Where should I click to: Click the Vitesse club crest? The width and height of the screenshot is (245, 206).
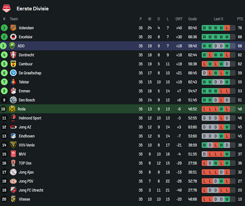coord(13,199)
